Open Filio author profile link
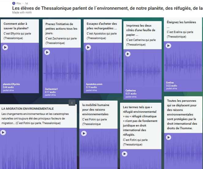 19,3
